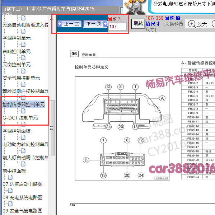Image resolution: width=215 pixels, height=215 pixels.
Task: Click connector label A in the diagram
Action: tap(162, 98)
